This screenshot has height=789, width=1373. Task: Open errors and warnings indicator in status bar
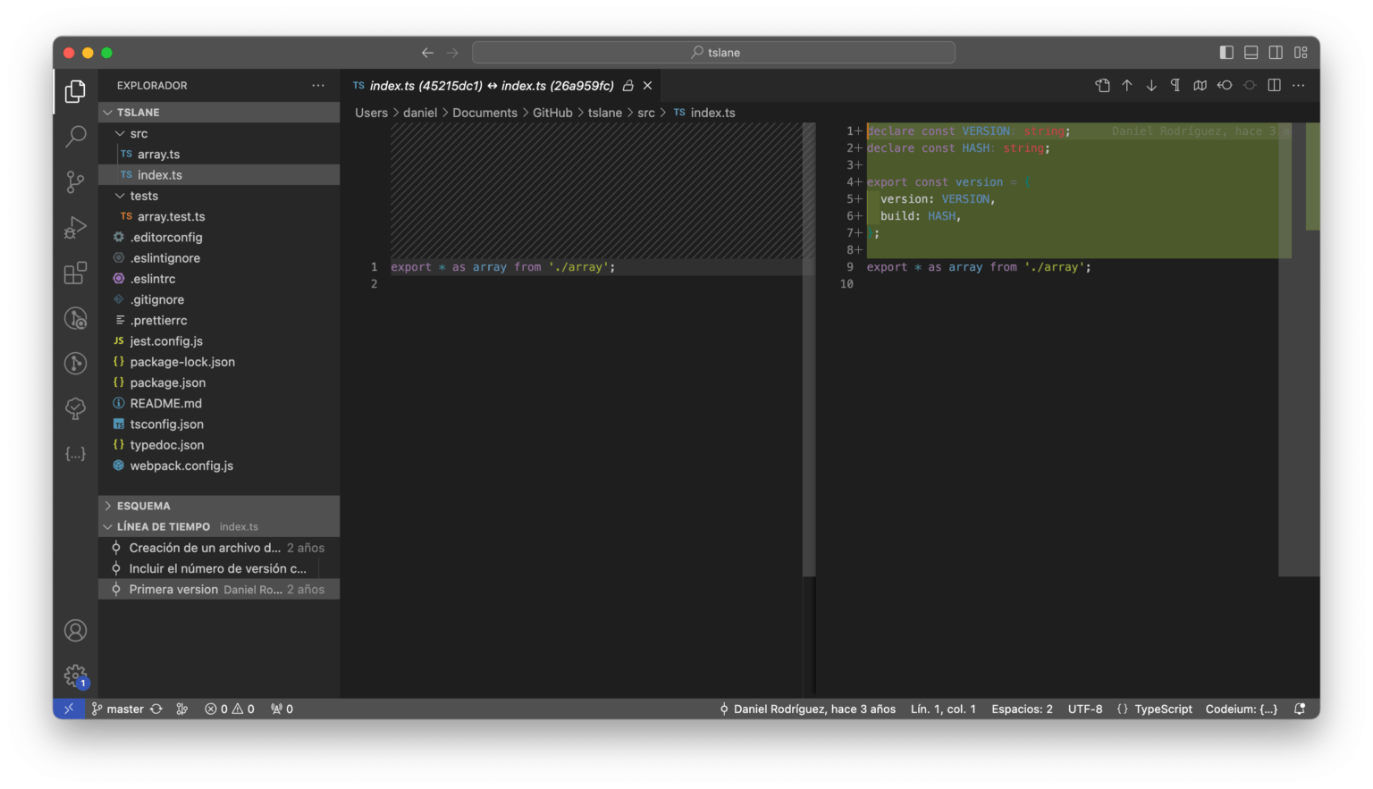[x=230, y=709]
